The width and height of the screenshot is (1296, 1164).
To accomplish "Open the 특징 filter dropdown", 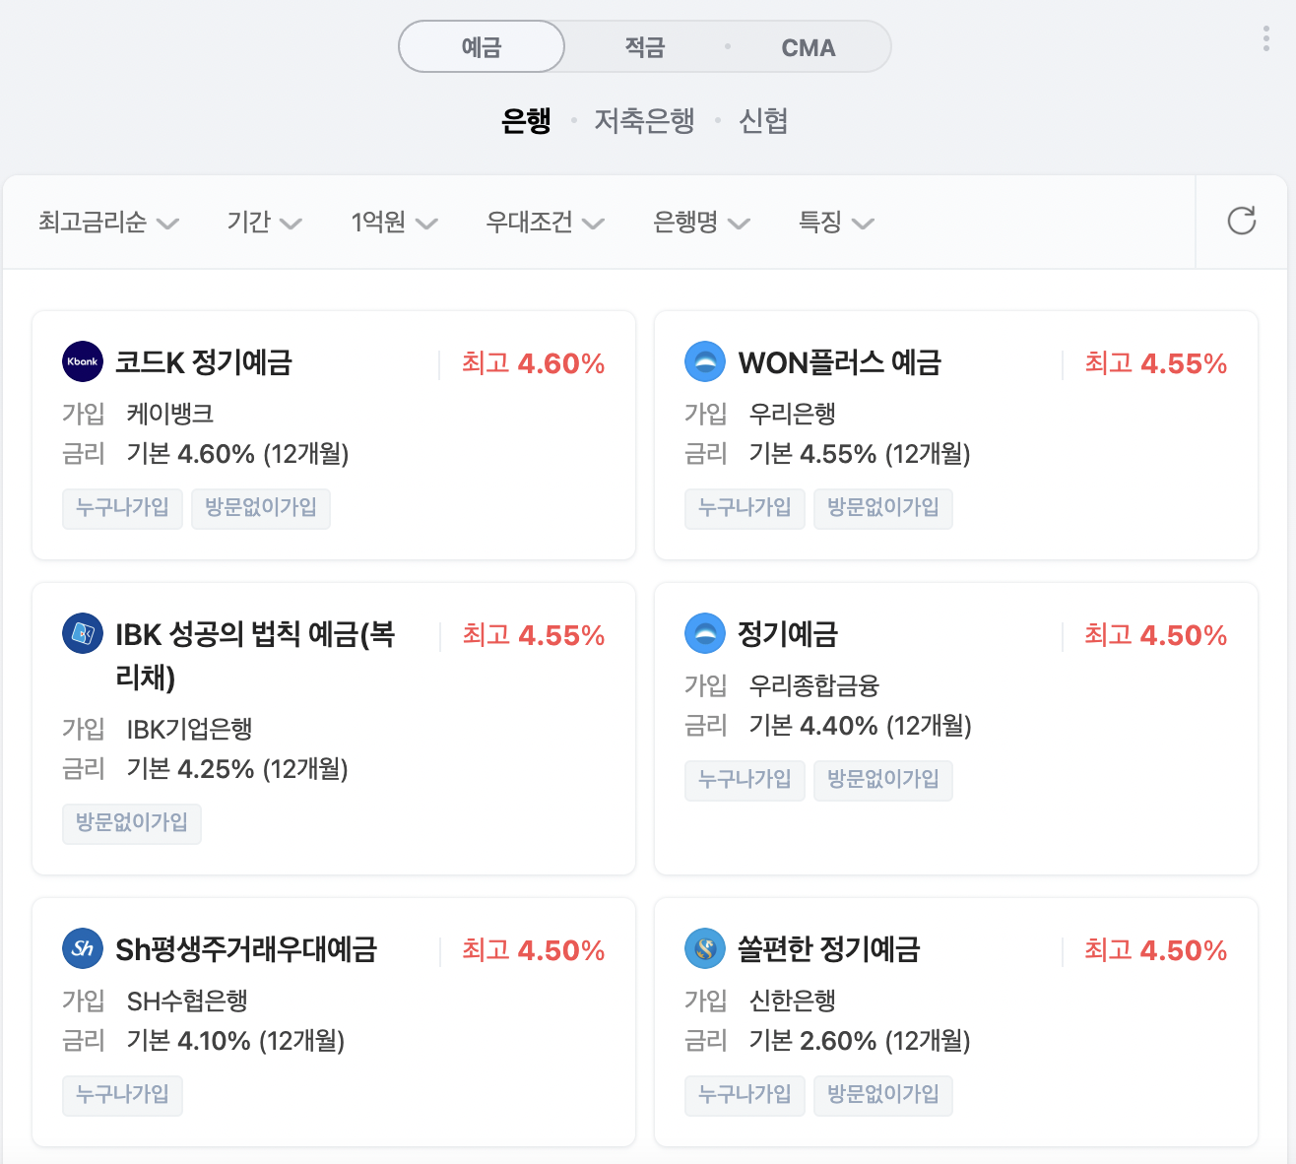I will tap(836, 222).
